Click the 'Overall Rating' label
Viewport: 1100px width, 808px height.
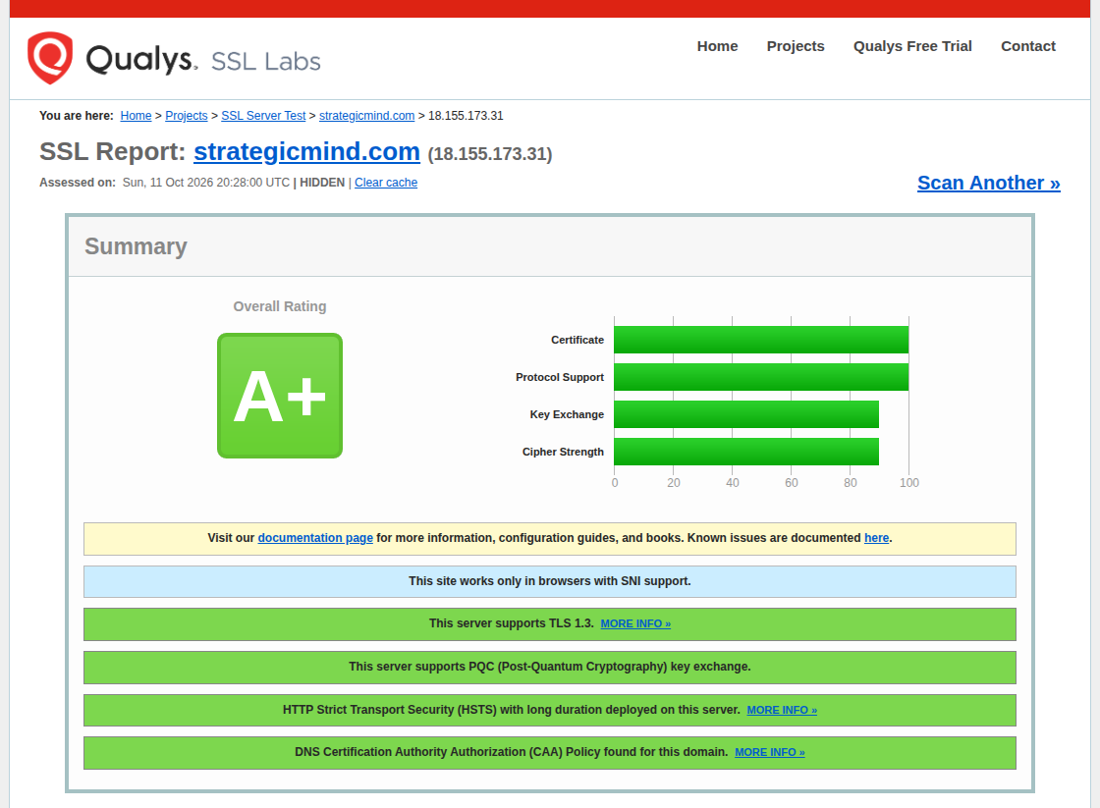tap(280, 306)
